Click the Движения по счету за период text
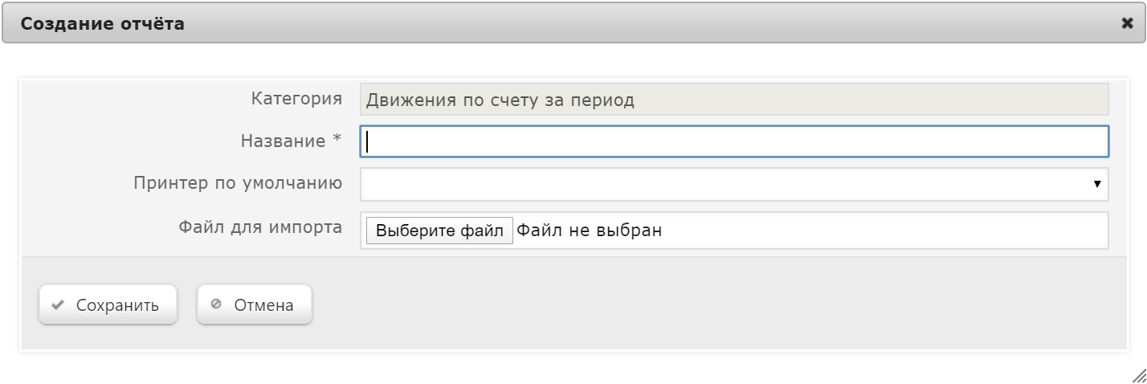The height and width of the screenshot is (384, 1147). (x=500, y=100)
